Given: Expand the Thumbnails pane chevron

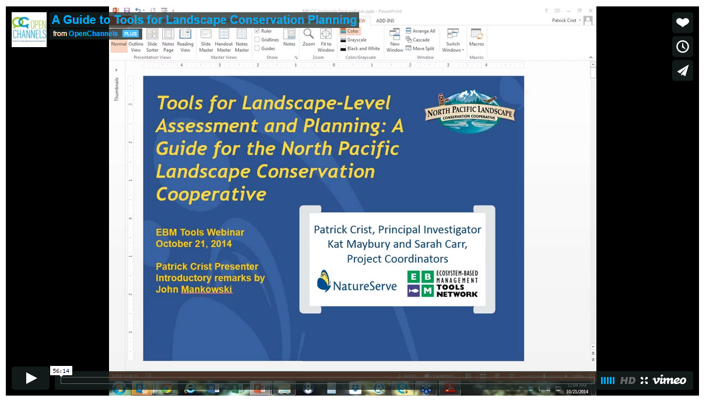Looking at the screenshot, I should coord(116,70).
